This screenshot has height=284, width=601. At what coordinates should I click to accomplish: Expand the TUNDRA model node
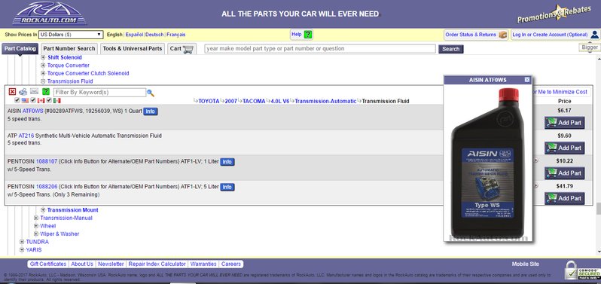[23, 242]
